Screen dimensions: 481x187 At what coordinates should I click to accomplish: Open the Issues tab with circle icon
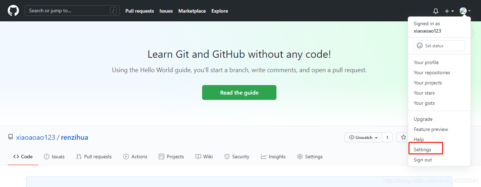(54, 157)
